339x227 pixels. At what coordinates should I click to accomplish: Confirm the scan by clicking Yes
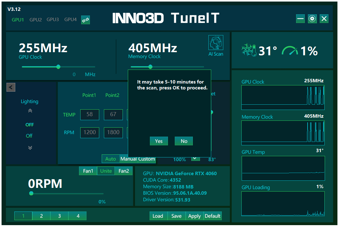[x=159, y=141]
